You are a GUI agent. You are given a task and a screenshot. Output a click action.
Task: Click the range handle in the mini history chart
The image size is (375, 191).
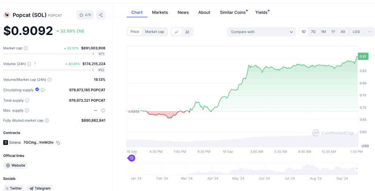coord(357,169)
